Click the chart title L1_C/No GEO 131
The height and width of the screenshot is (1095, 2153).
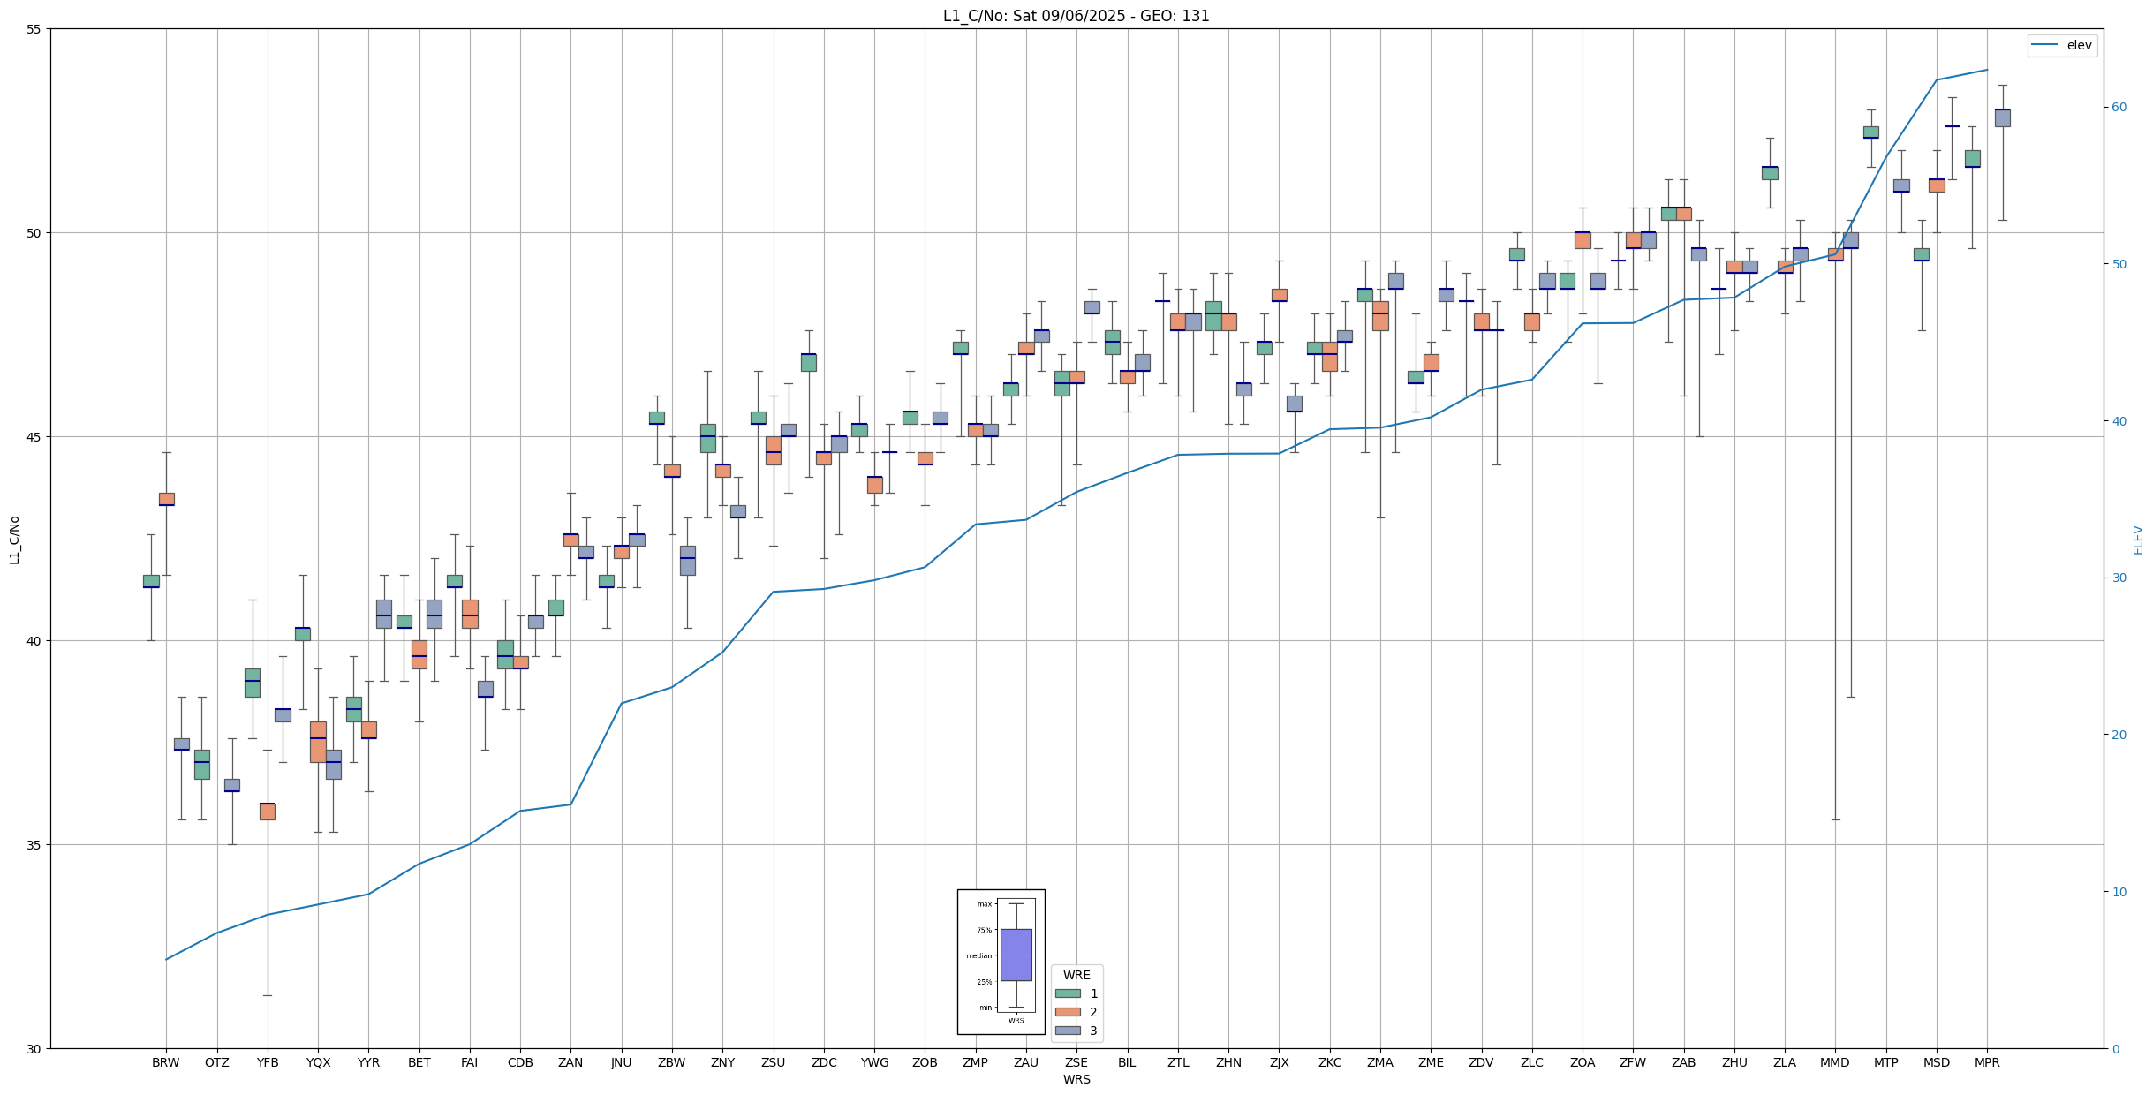(1076, 16)
